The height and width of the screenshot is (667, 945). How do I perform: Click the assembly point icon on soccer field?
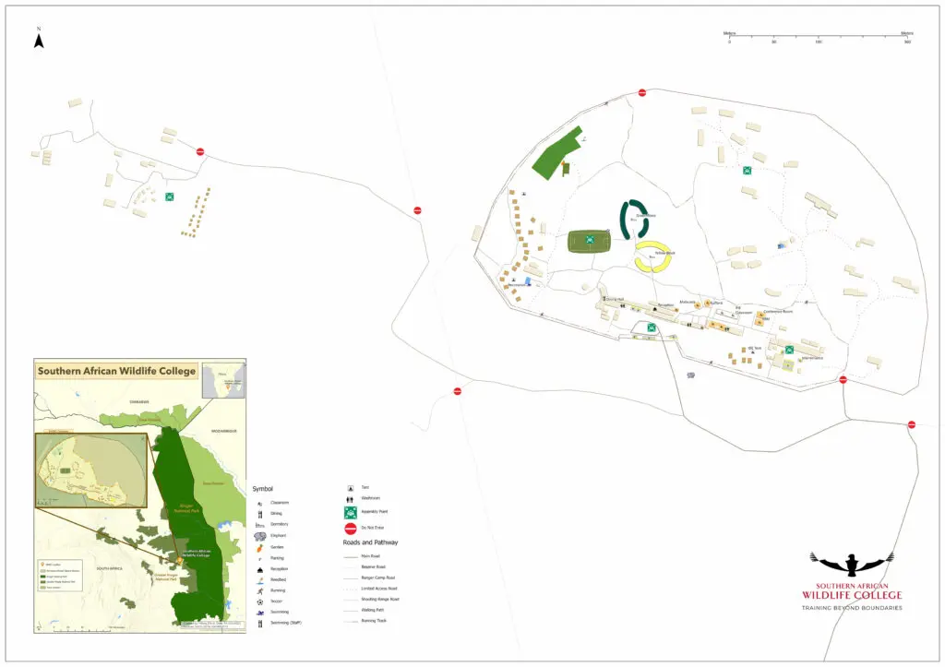click(590, 241)
